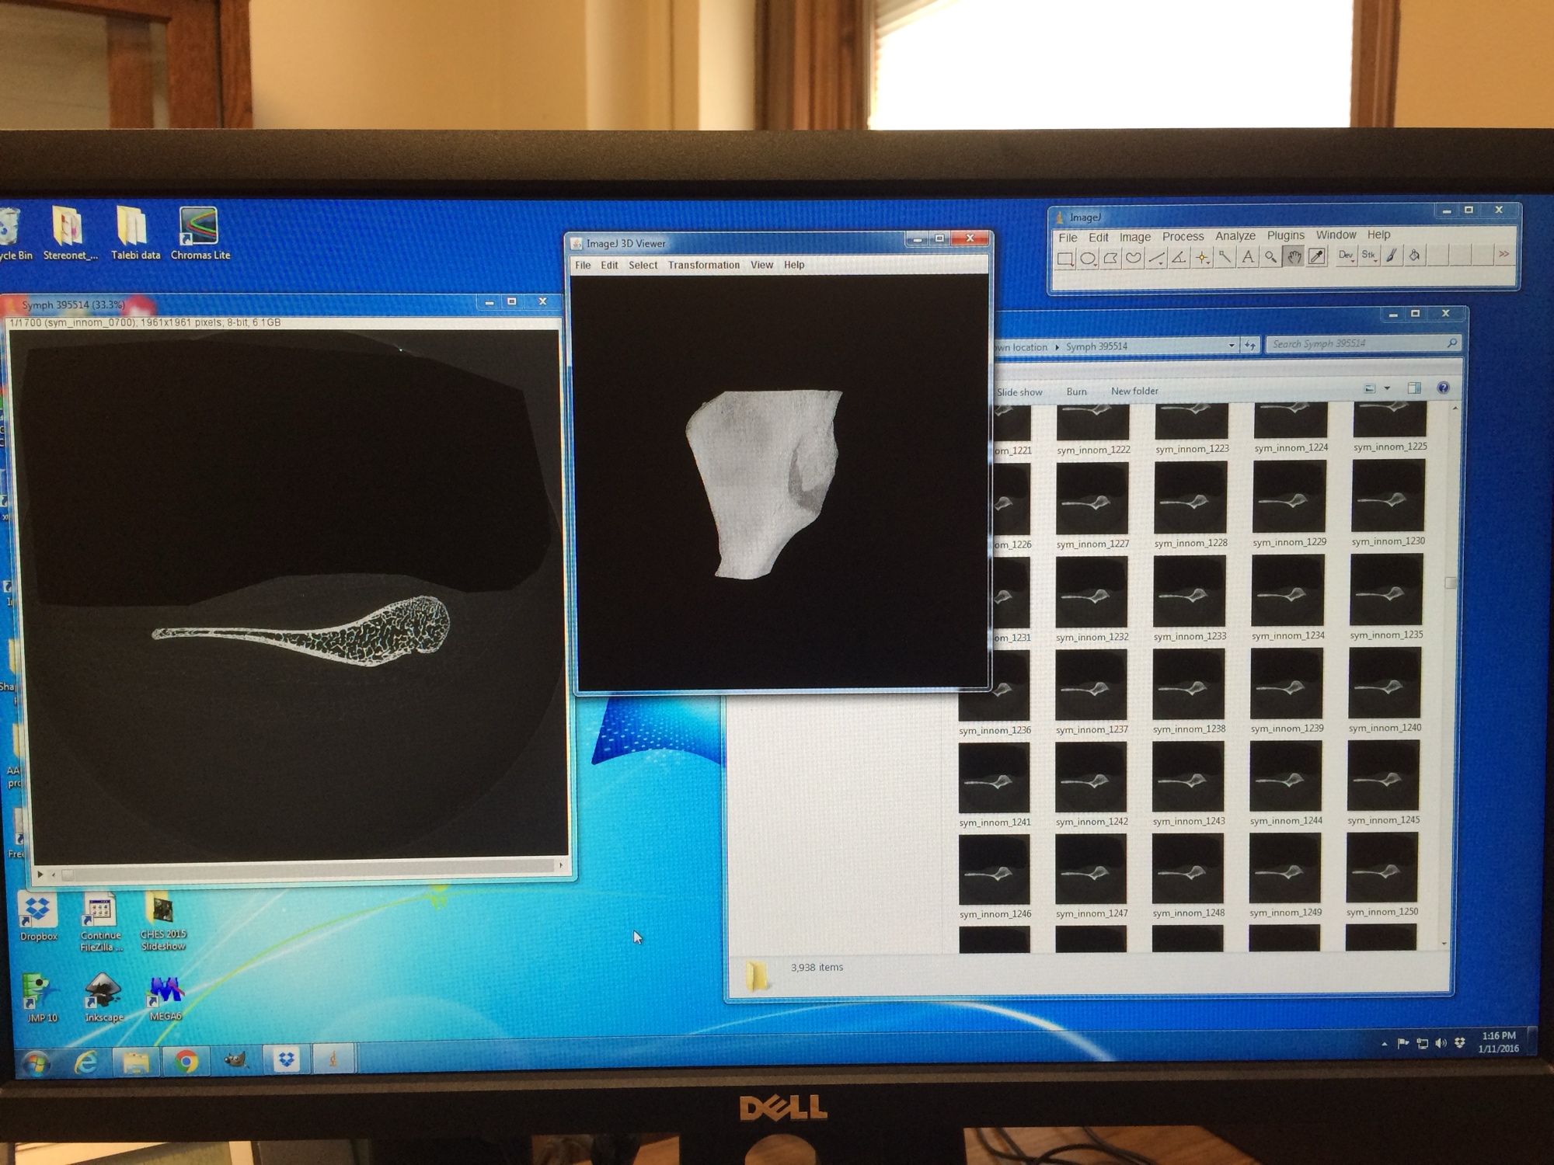Open the Plugins menu in ImageJ
This screenshot has width=1554, height=1165.
pyautogui.click(x=1285, y=235)
